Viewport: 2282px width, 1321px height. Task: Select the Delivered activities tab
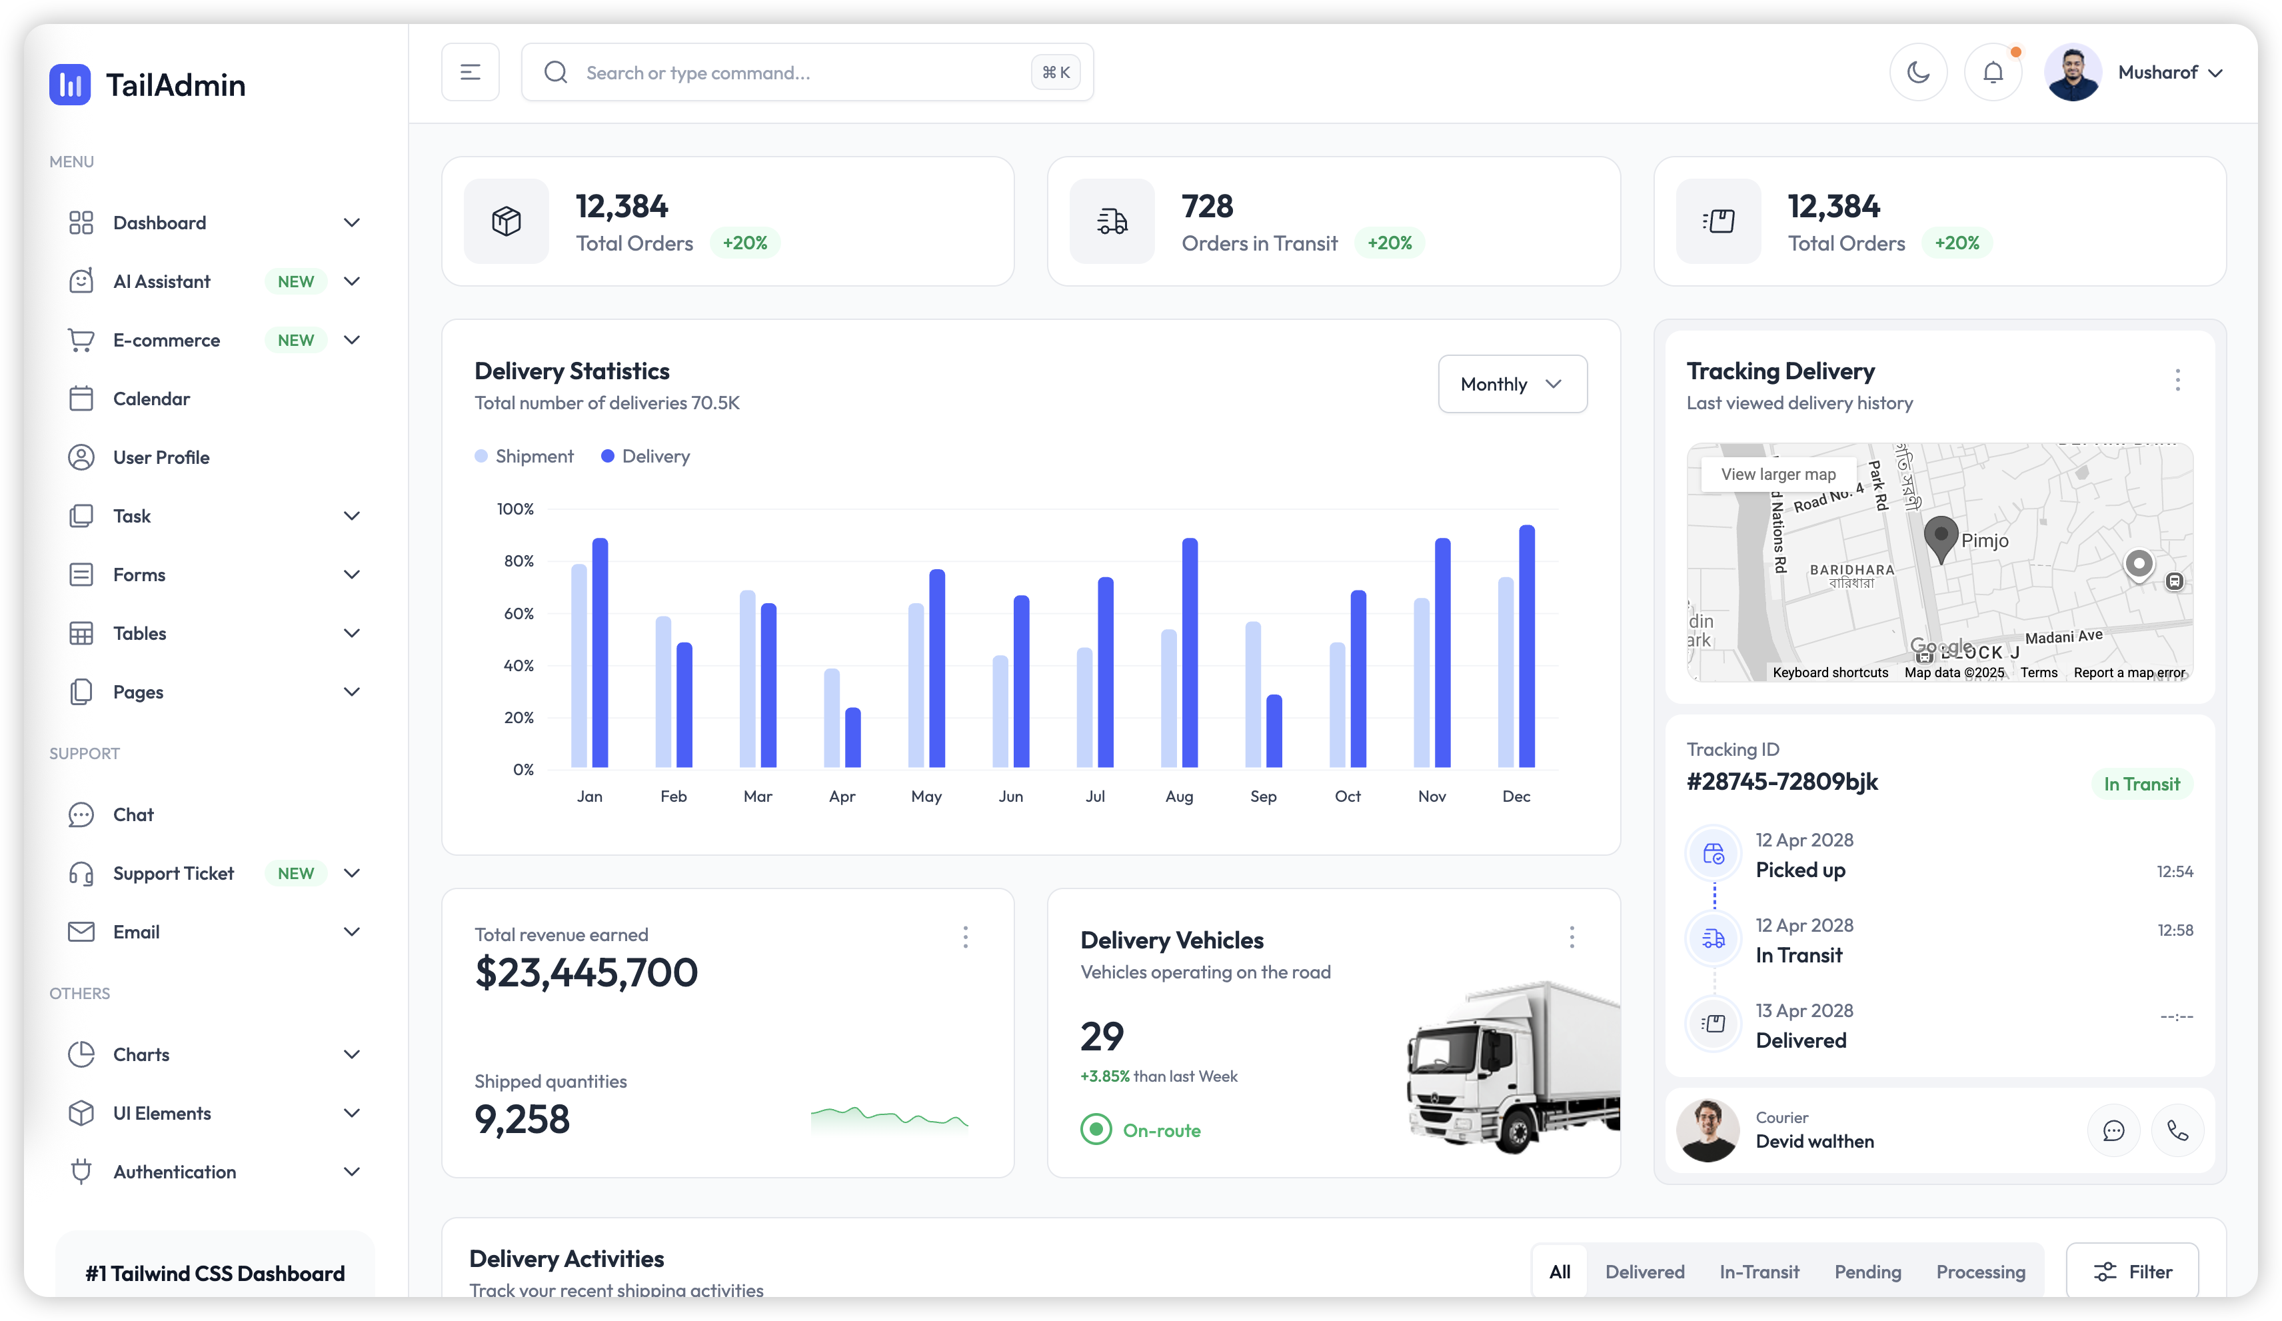(x=1644, y=1271)
